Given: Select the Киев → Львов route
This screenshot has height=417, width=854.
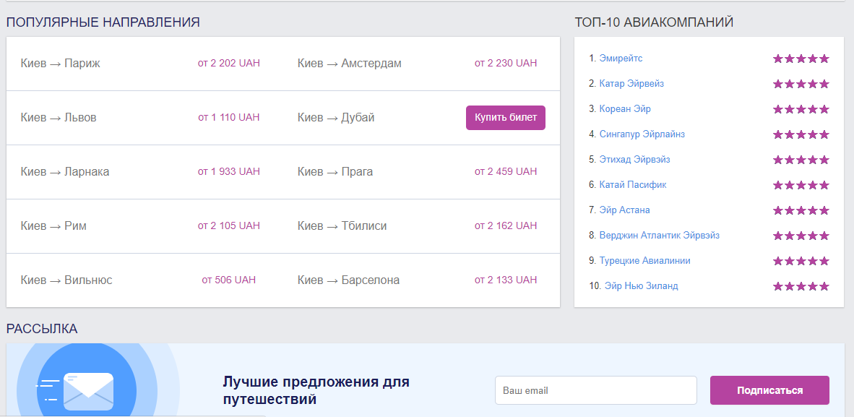Looking at the screenshot, I should point(59,117).
